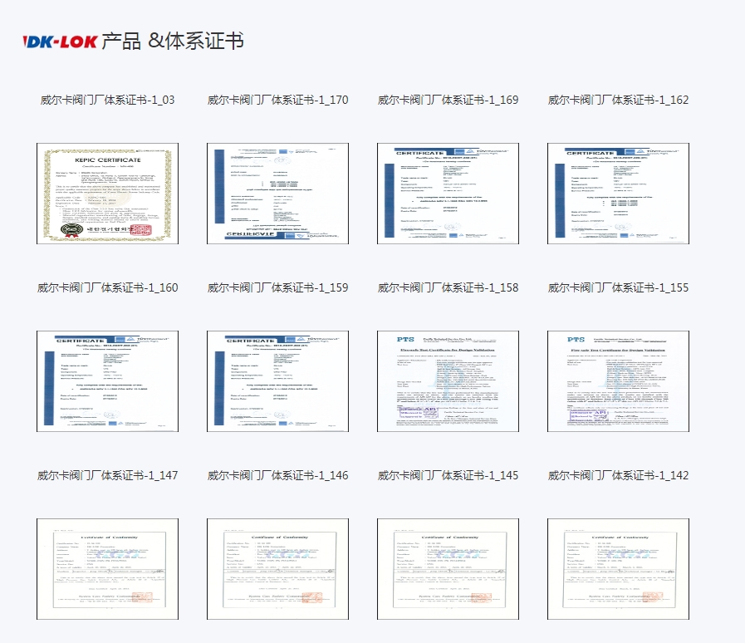Click the DK-LOK logo
This screenshot has height=643, width=745.
pos(60,41)
